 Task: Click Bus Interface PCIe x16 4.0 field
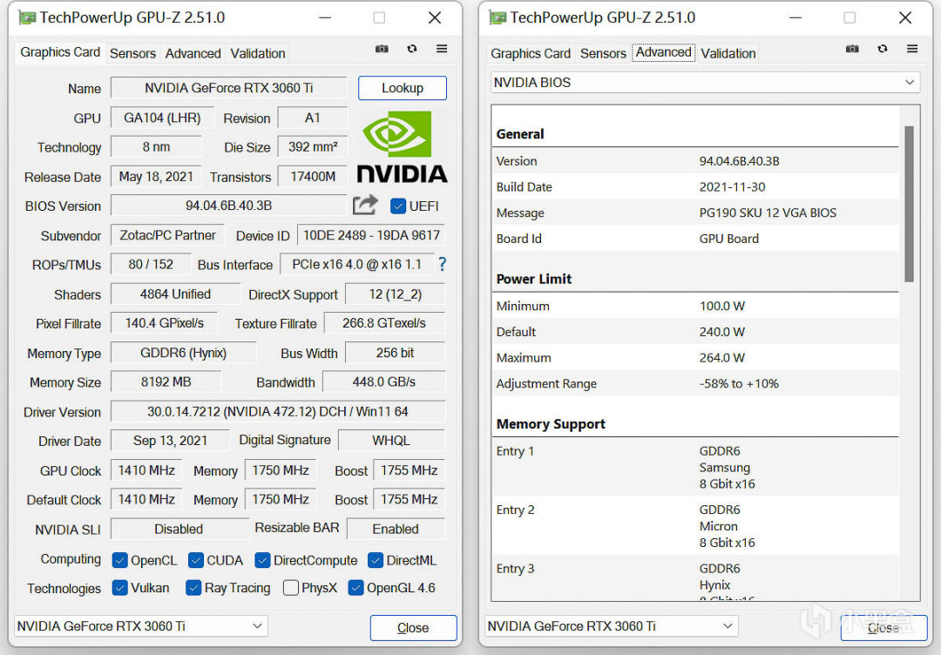click(x=357, y=264)
